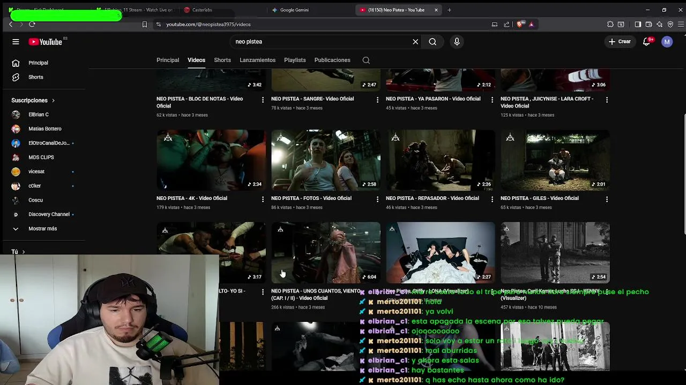686x385 pixels.
Task: Open the YouTube hamburger guide menu
Action: click(x=16, y=42)
